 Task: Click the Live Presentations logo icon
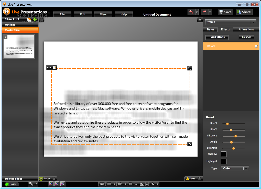pos(7,12)
